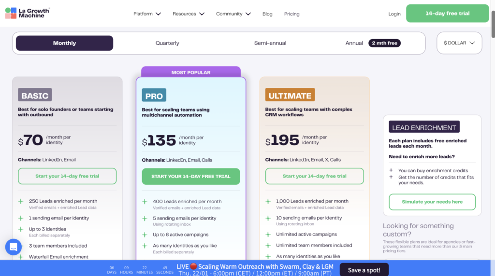Click plus icon beside Unlimited active campaigns
Screen dimensions: 495x276
[x=268, y=235]
